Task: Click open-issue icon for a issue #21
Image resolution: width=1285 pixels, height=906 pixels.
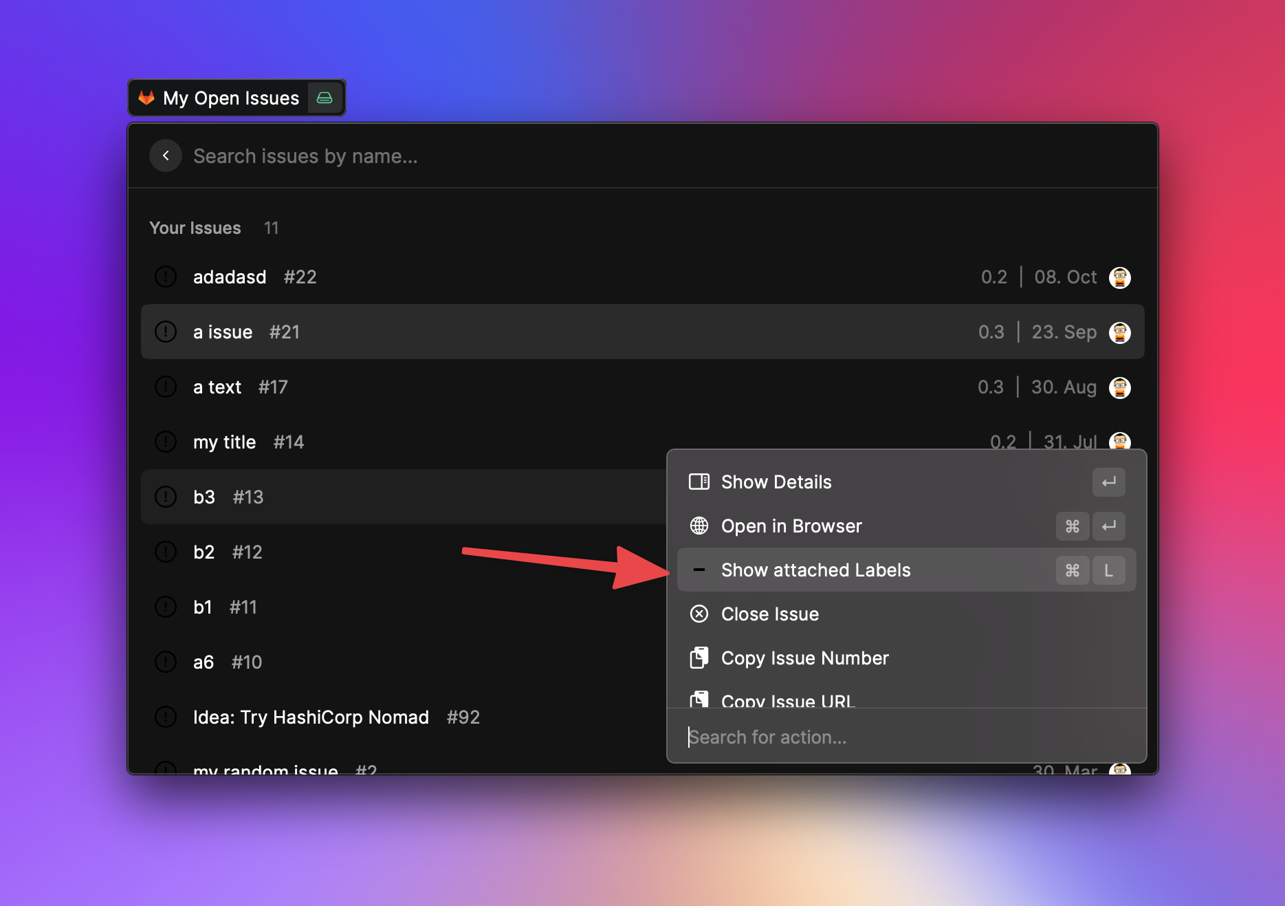Action: [166, 332]
